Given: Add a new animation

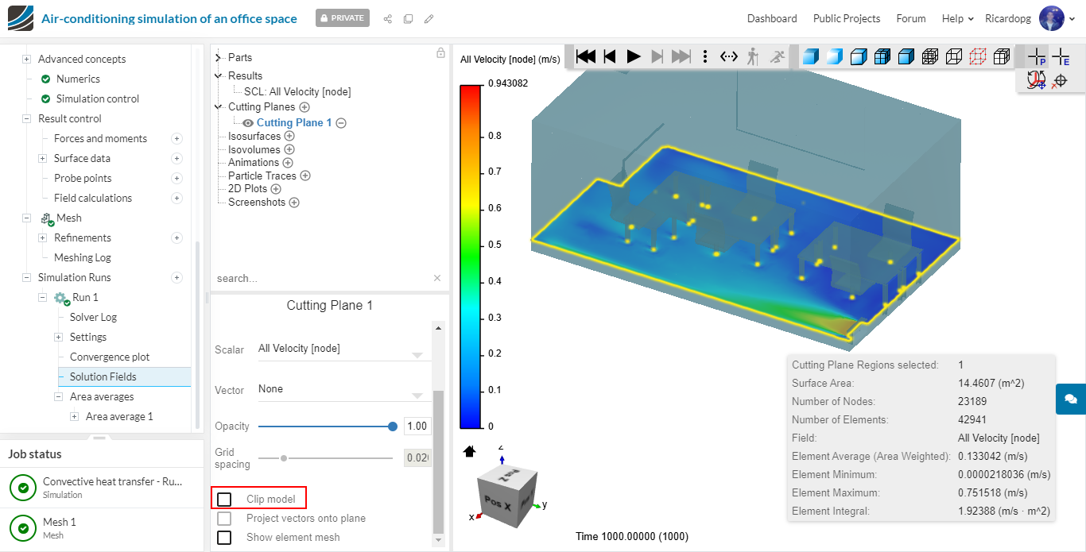Looking at the screenshot, I should pos(288,162).
